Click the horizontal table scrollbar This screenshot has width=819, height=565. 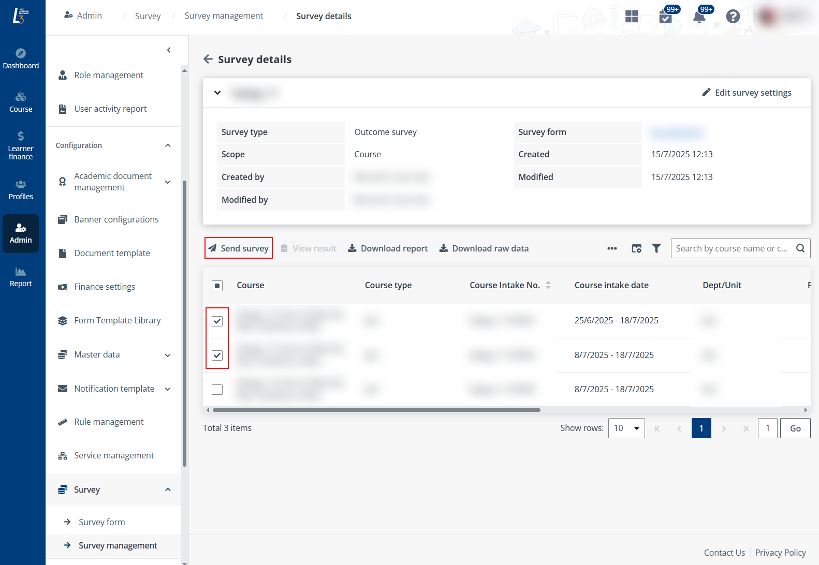376,410
